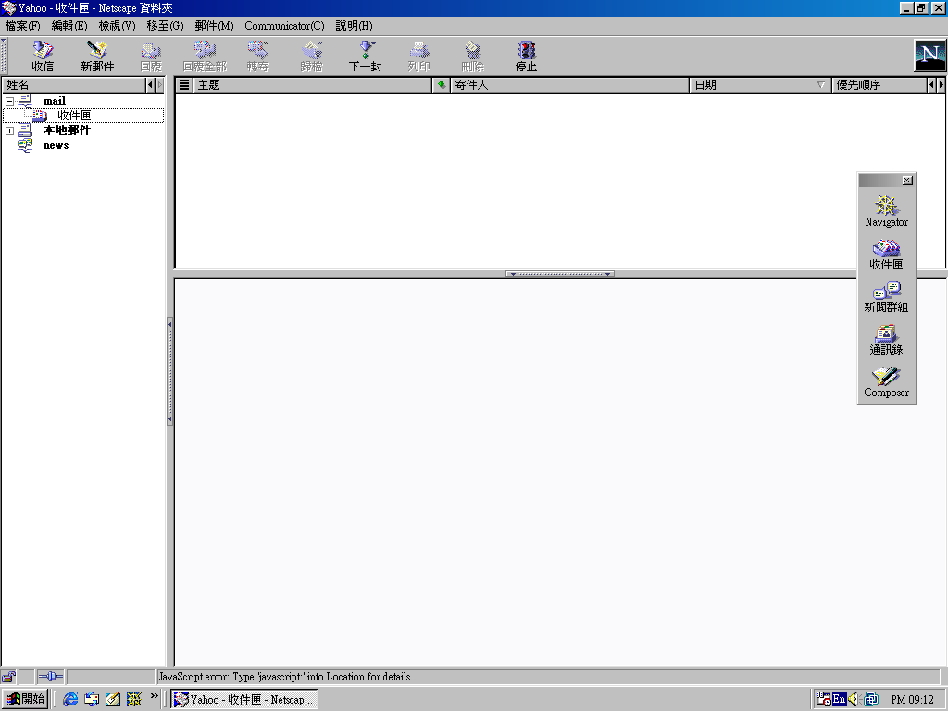The width and height of the screenshot is (948, 711).
Task: Click the thread toggle icon in message header
Action: click(x=184, y=85)
